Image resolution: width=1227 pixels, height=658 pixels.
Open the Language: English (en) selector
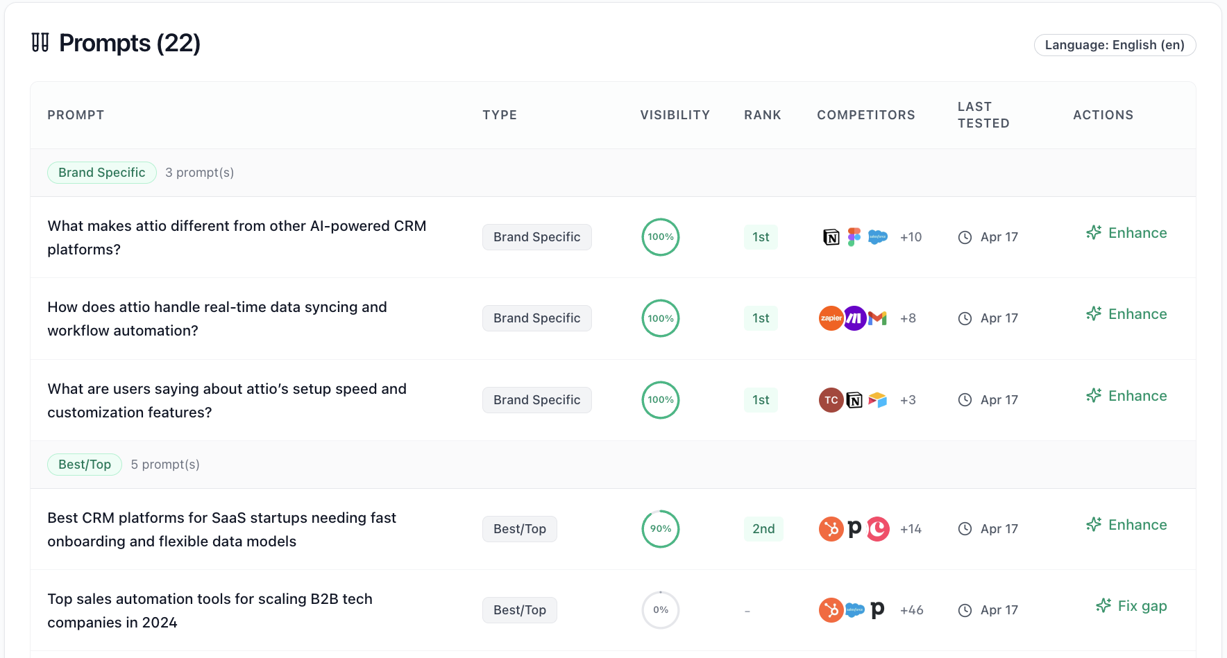click(x=1115, y=45)
